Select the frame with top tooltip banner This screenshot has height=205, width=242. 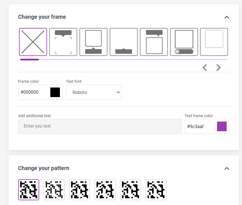point(154,42)
